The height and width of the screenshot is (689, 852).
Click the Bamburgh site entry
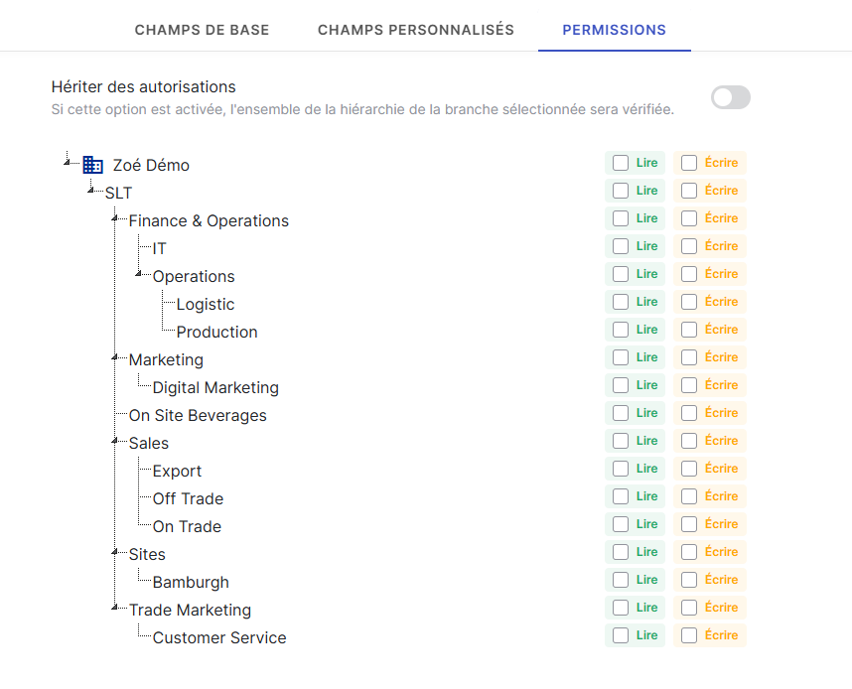pyautogui.click(x=191, y=582)
